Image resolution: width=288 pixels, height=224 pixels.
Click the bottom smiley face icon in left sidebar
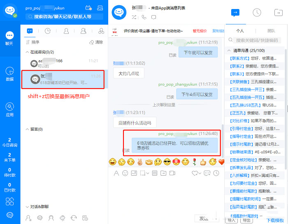click(x=9, y=215)
